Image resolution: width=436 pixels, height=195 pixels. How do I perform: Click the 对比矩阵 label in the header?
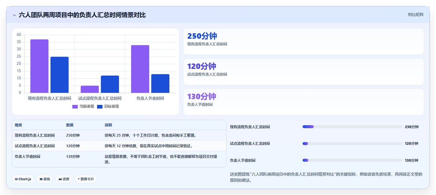click(x=415, y=15)
